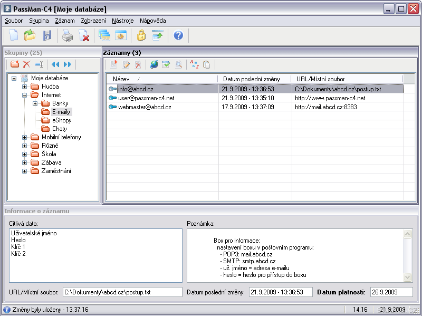The image size is (422, 316).
Task: Click the New database toolbar icon
Action: pyautogui.click(x=14, y=36)
